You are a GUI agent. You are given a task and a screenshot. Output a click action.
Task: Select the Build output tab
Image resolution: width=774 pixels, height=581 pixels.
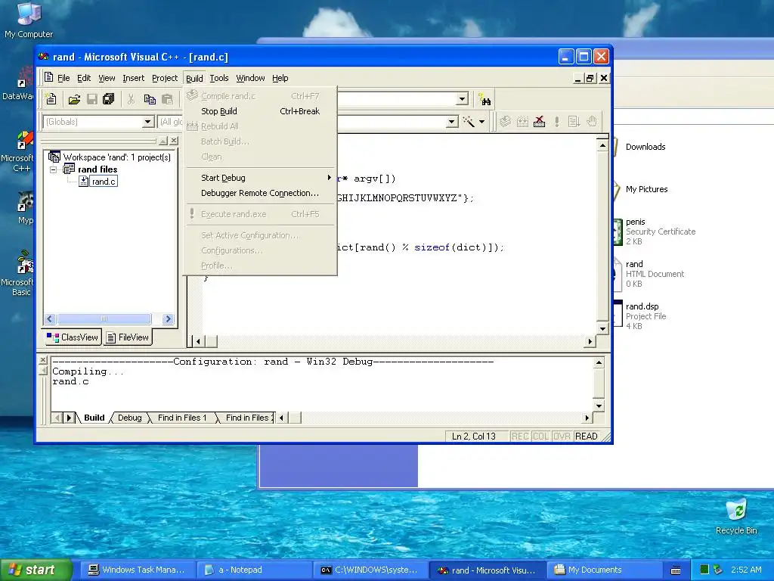[94, 418]
